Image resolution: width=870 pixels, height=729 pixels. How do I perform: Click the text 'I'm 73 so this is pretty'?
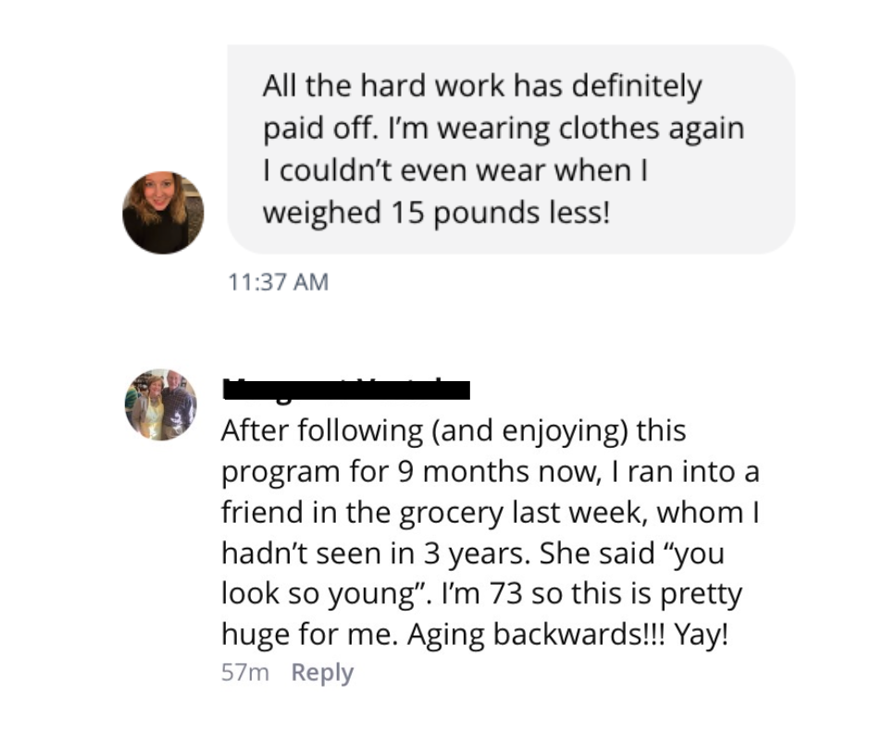click(591, 594)
